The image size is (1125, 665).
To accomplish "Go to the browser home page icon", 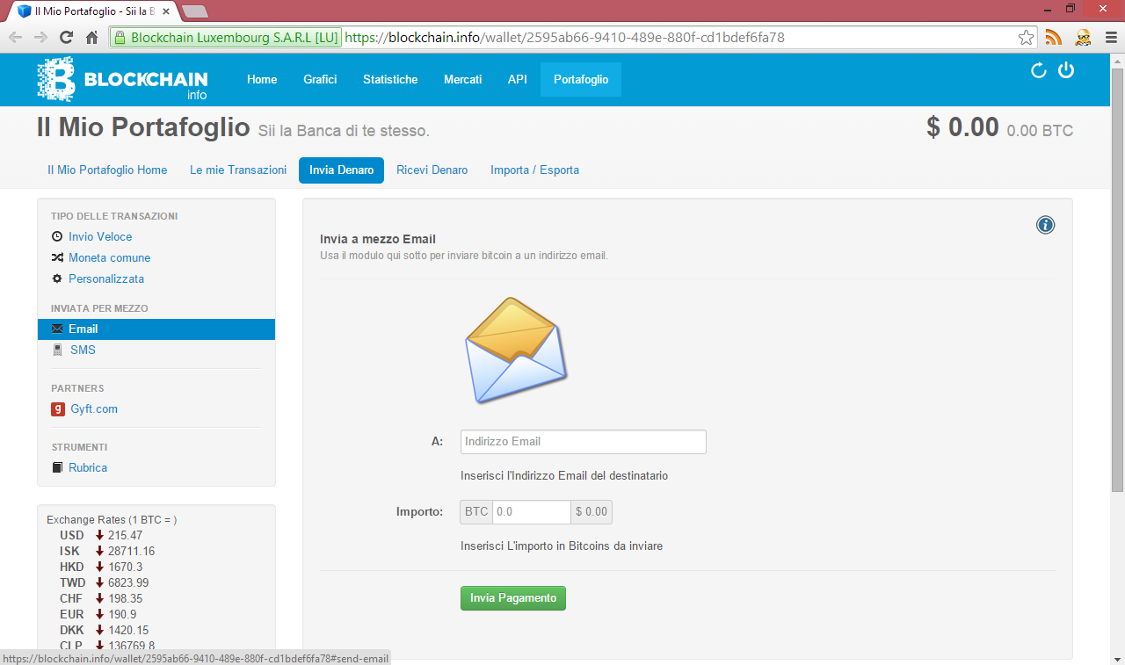I will pos(91,38).
